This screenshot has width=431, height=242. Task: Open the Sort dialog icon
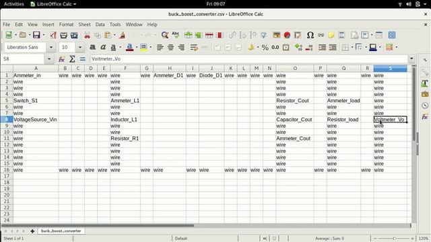tap(232, 35)
